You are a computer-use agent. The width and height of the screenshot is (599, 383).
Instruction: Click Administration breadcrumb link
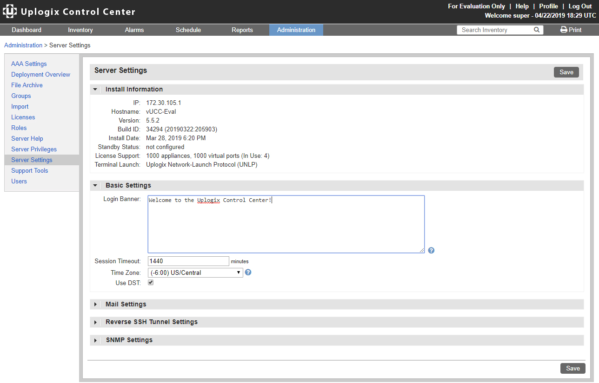(x=23, y=45)
